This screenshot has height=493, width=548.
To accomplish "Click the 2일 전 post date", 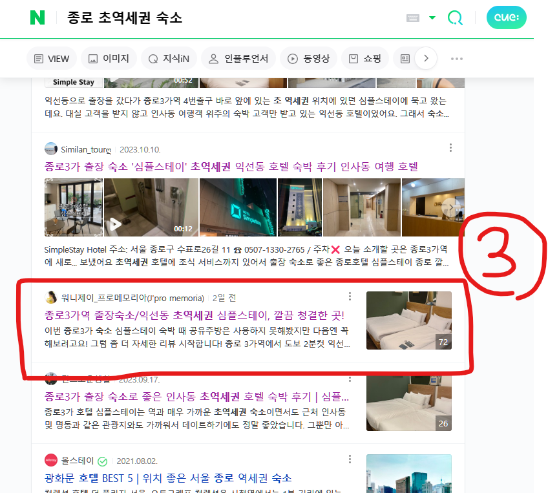I will tap(224, 298).
